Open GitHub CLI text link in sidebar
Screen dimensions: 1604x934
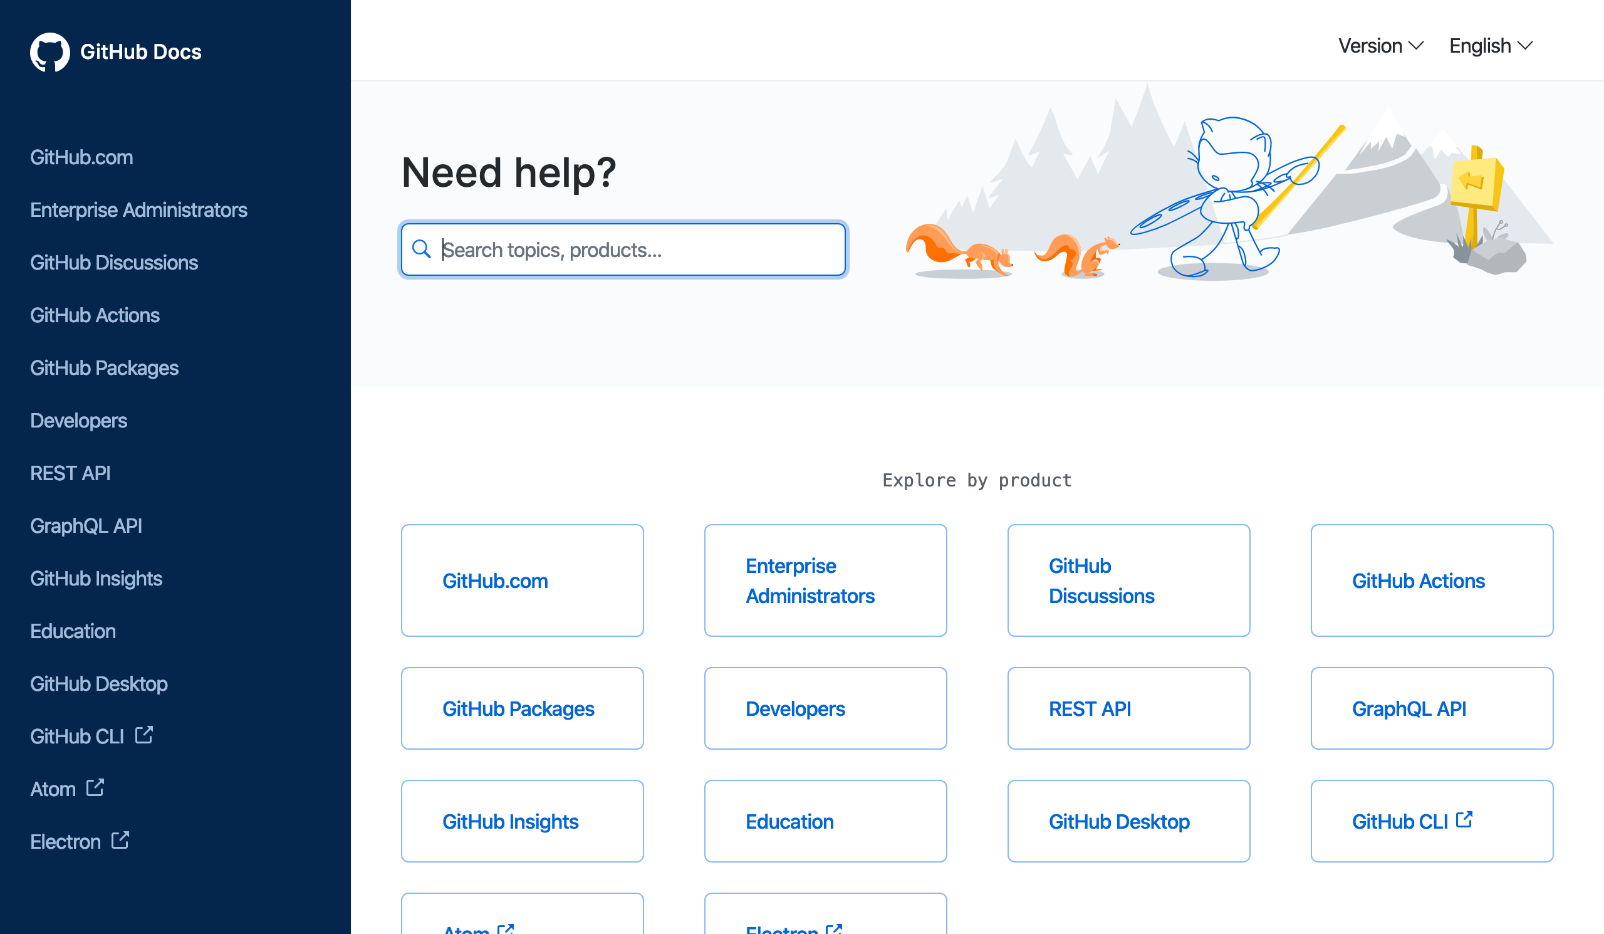click(77, 737)
